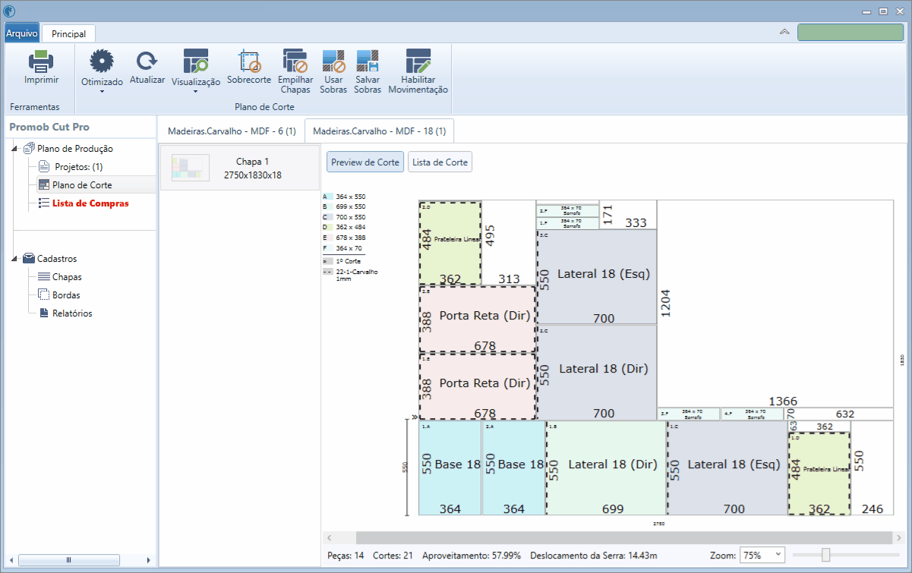Collapse the Cadastros tree node
The height and width of the screenshot is (573, 912).
tap(15, 259)
